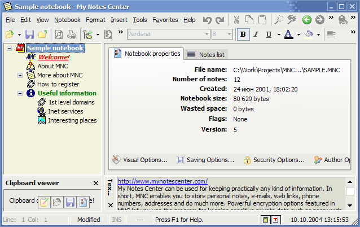The width and height of the screenshot is (360, 227).
Task: Toggle Italic formatting
Action: pyautogui.click(x=256, y=34)
